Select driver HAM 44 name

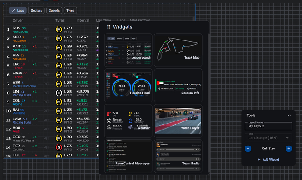(x=20, y=73)
